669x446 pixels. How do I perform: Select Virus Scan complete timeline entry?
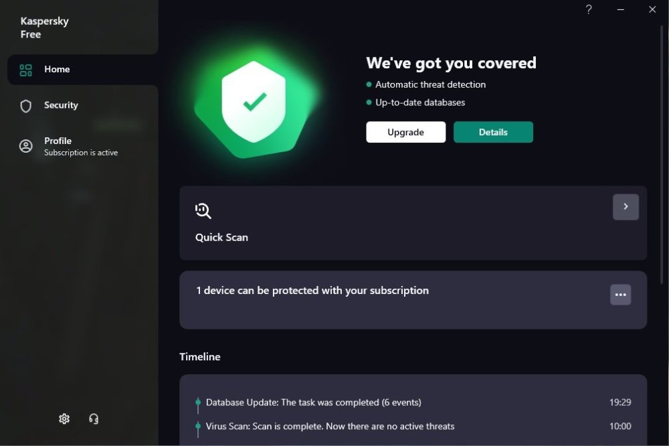click(x=330, y=426)
